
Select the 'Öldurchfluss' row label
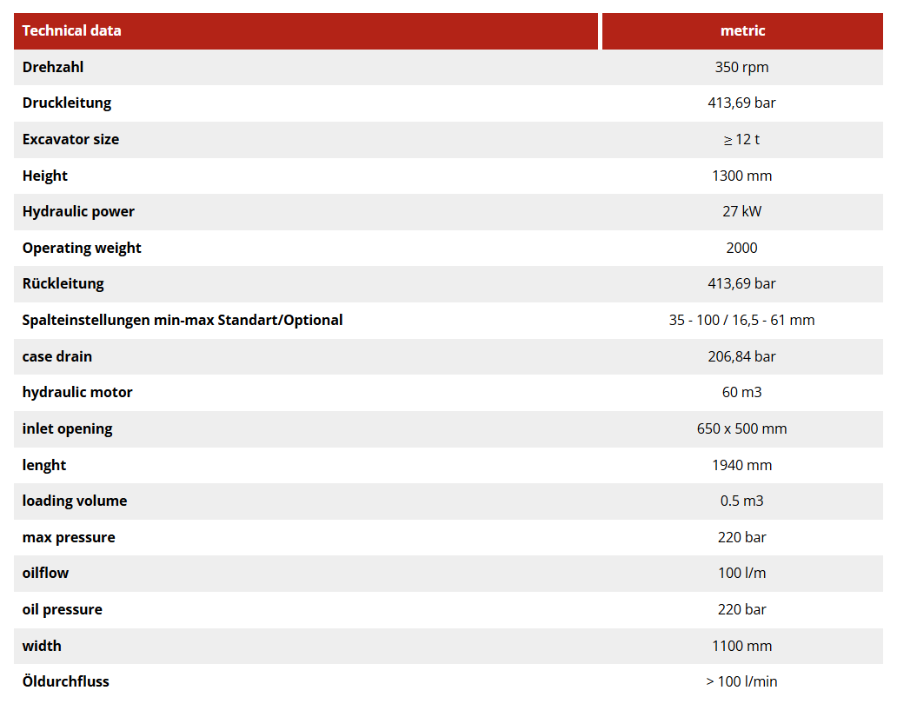(66, 681)
